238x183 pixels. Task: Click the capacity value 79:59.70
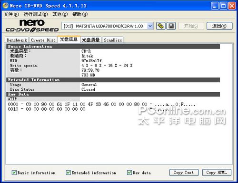[x=90, y=70]
